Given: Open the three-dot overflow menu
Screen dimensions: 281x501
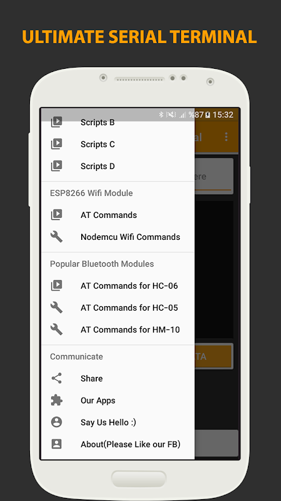Looking at the screenshot, I should pyautogui.click(x=226, y=137).
